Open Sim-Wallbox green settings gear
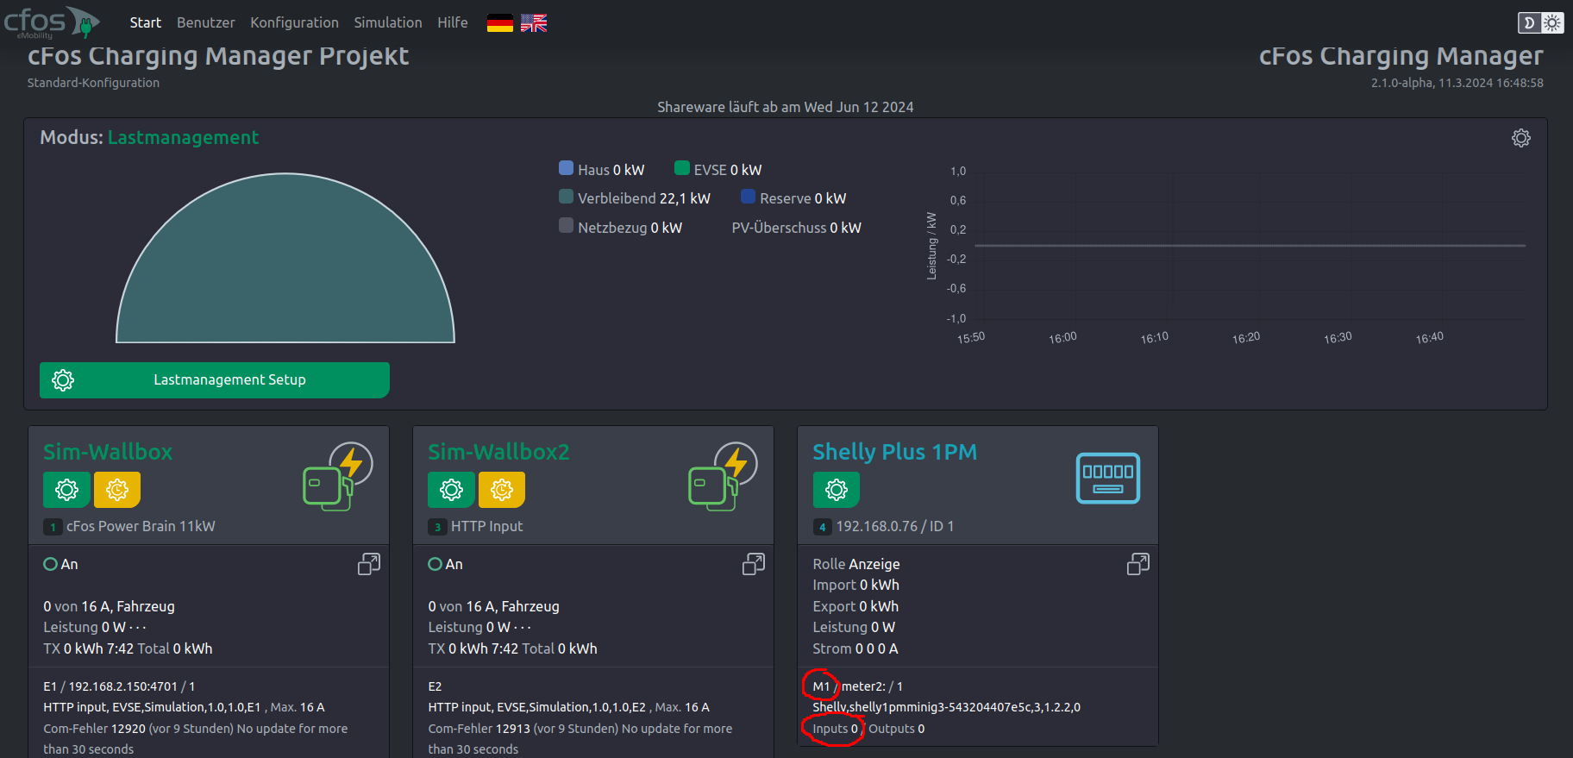The image size is (1573, 758). 66,490
